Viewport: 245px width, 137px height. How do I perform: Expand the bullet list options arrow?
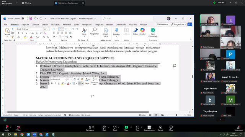pos(57,29)
